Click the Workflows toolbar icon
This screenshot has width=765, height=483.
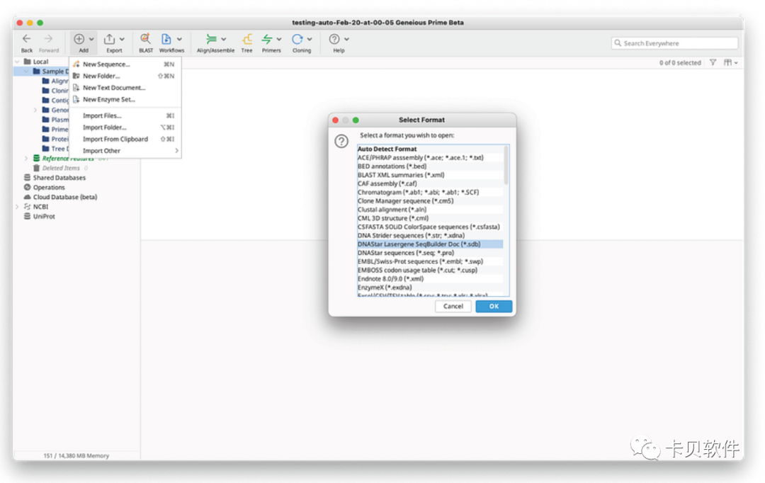[166, 38]
